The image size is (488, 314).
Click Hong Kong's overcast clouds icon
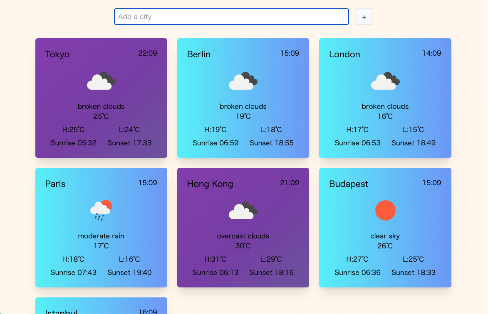(x=243, y=211)
